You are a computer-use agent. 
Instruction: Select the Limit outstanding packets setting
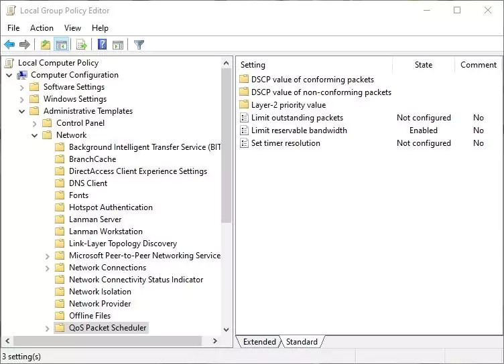click(297, 118)
